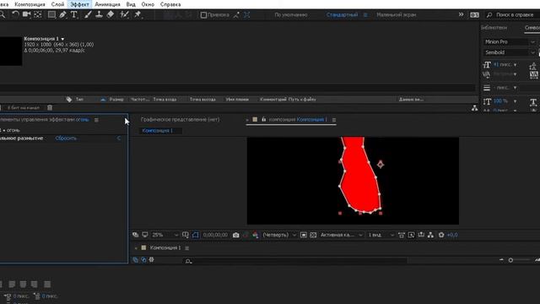Click the Композиция 1 breadcrumb in viewer
The image size is (540, 304).
click(158, 131)
